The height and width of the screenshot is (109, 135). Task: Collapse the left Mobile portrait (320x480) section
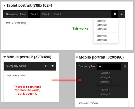tap(5, 57)
